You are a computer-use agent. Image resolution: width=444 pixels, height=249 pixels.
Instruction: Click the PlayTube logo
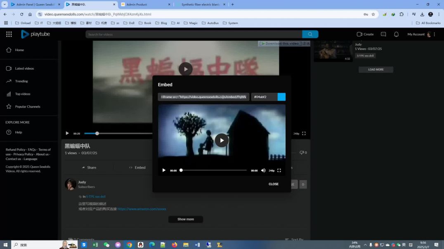pyautogui.click(x=35, y=34)
